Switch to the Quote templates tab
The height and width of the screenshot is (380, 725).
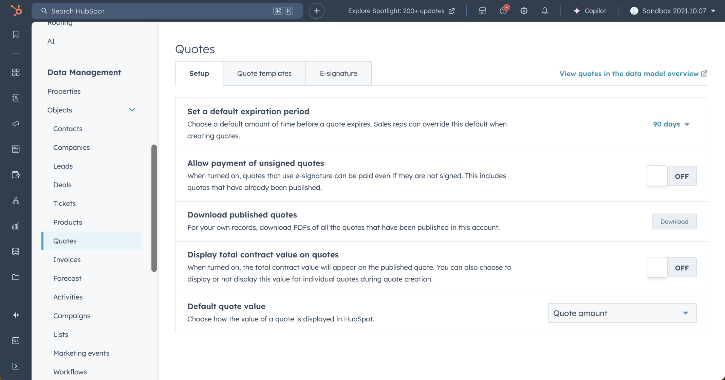pyautogui.click(x=264, y=73)
